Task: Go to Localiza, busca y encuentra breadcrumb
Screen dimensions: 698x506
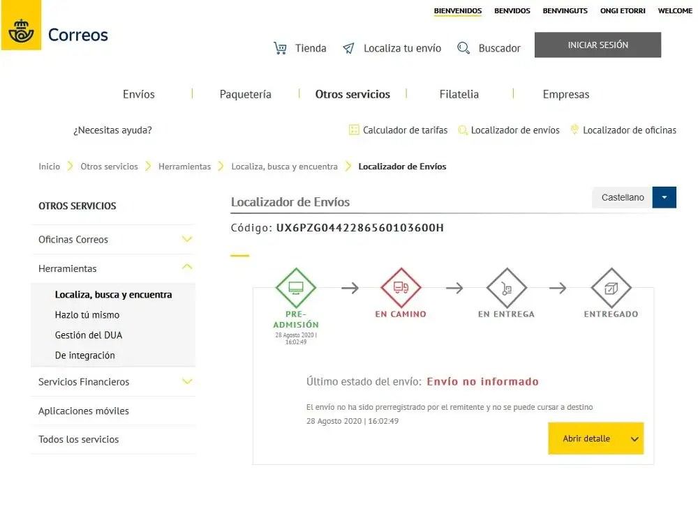Action: coord(285,167)
